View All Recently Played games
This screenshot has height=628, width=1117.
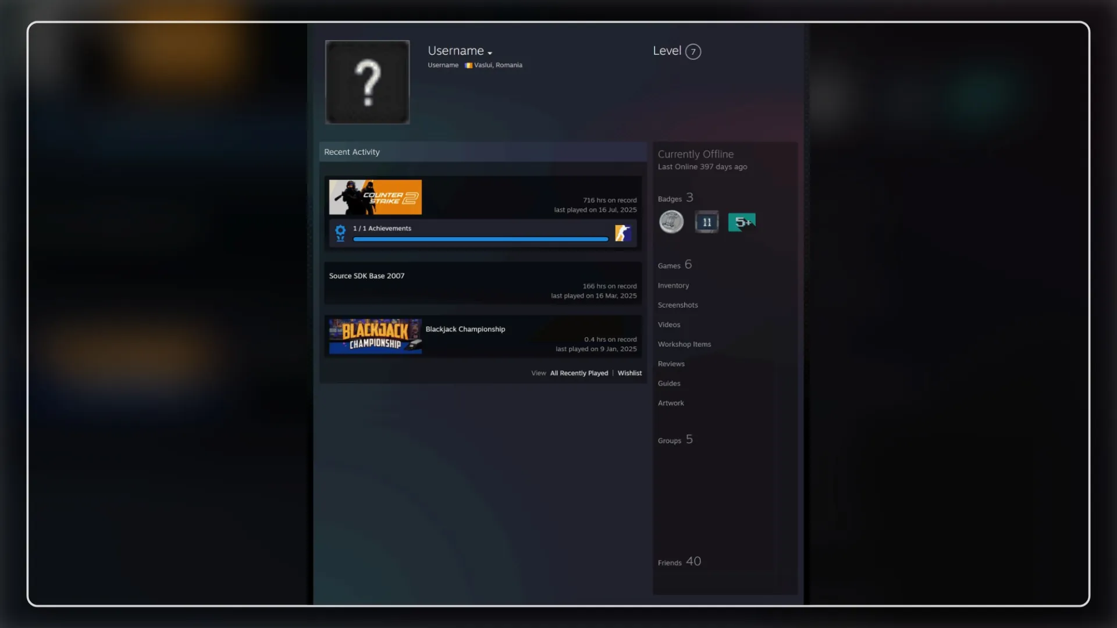click(579, 373)
